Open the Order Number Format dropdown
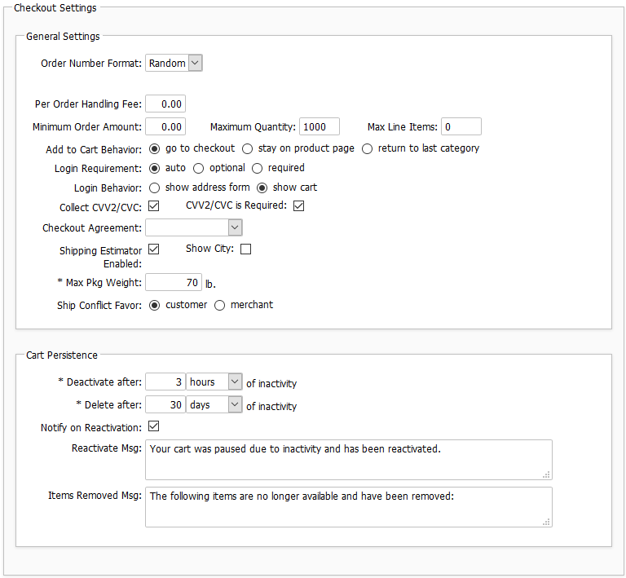 pos(174,64)
